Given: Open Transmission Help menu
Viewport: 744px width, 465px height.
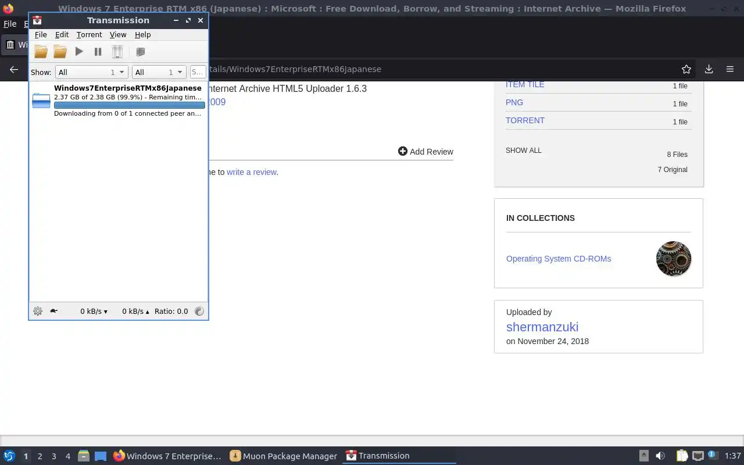Looking at the screenshot, I should [142, 35].
